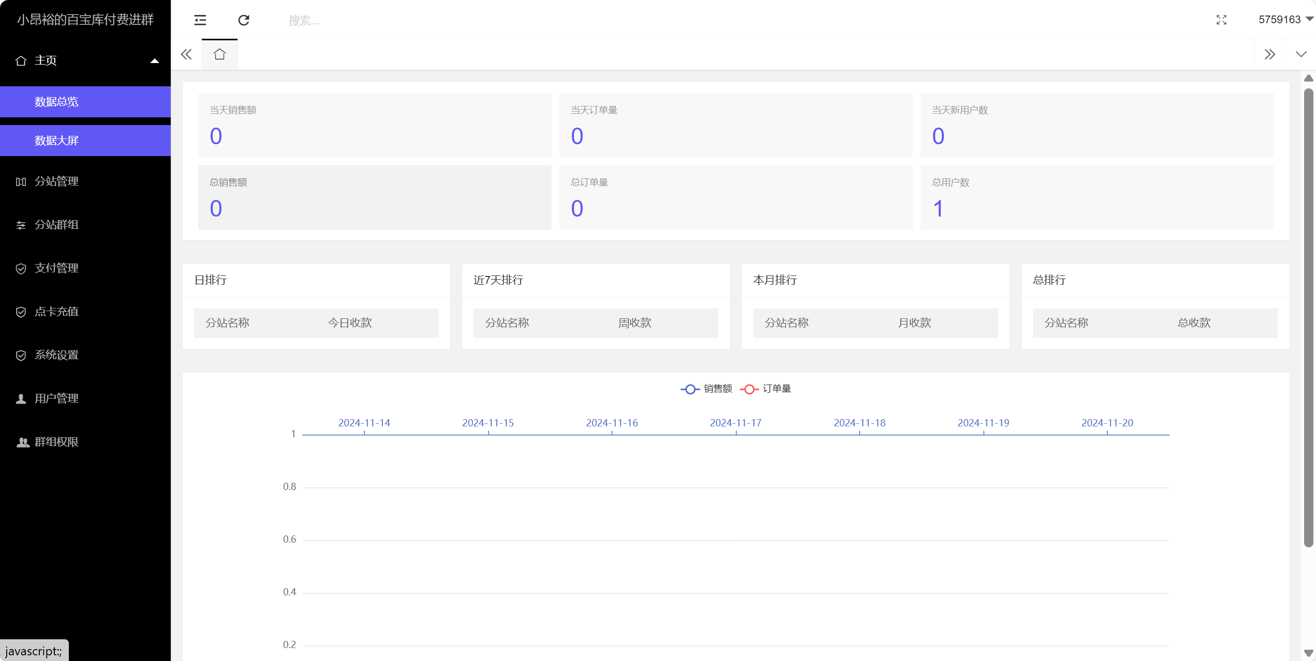This screenshot has width=1316, height=661.
Task: Click the 主页 house icon in sidebar
Action: pyautogui.click(x=21, y=60)
